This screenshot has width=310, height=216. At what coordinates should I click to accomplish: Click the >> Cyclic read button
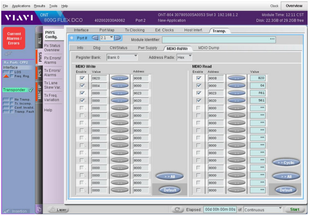286,163
